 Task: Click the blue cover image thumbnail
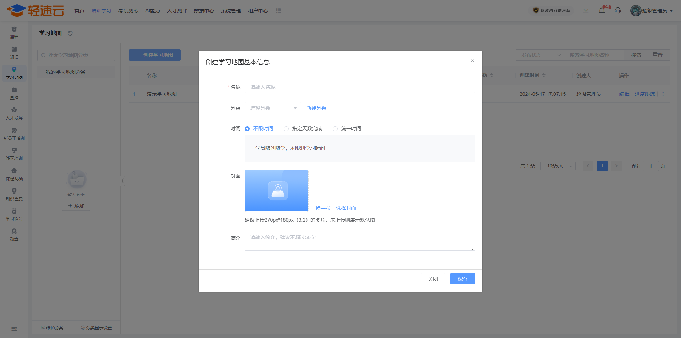pyautogui.click(x=277, y=191)
